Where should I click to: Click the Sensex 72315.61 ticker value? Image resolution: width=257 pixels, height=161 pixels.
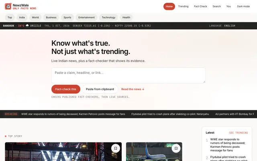click(x=92, y=26)
